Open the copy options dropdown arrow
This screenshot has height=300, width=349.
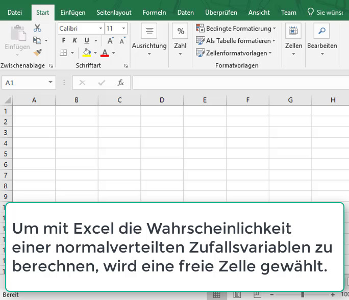(46, 40)
